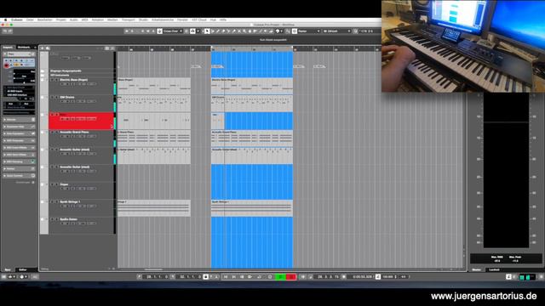
Task: Select the Range Selection tool
Action: [213, 31]
